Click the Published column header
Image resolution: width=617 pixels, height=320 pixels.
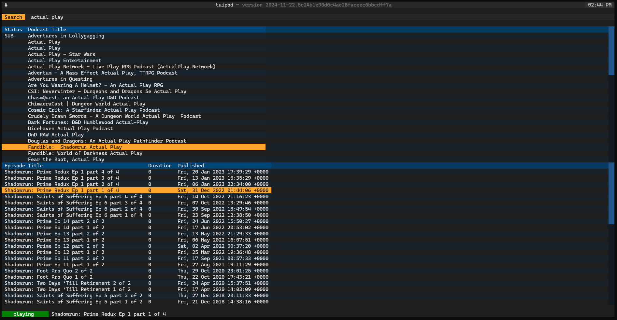(191, 166)
